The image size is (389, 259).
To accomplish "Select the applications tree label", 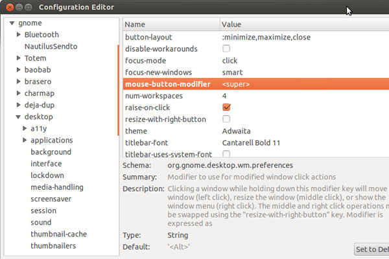I will click(x=52, y=141).
